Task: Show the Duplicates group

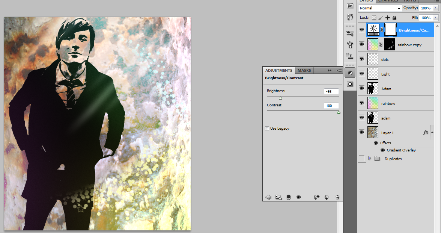Action: point(362,158)
